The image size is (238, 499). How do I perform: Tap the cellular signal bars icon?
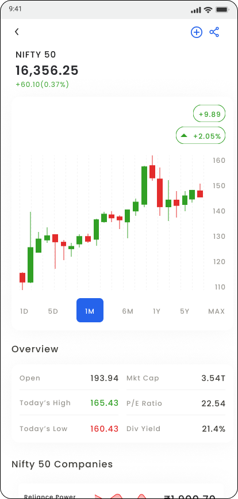tap(197, 10)
